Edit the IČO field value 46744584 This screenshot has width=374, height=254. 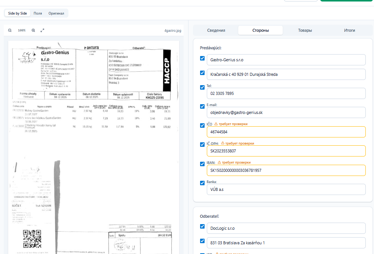[286, 132]
